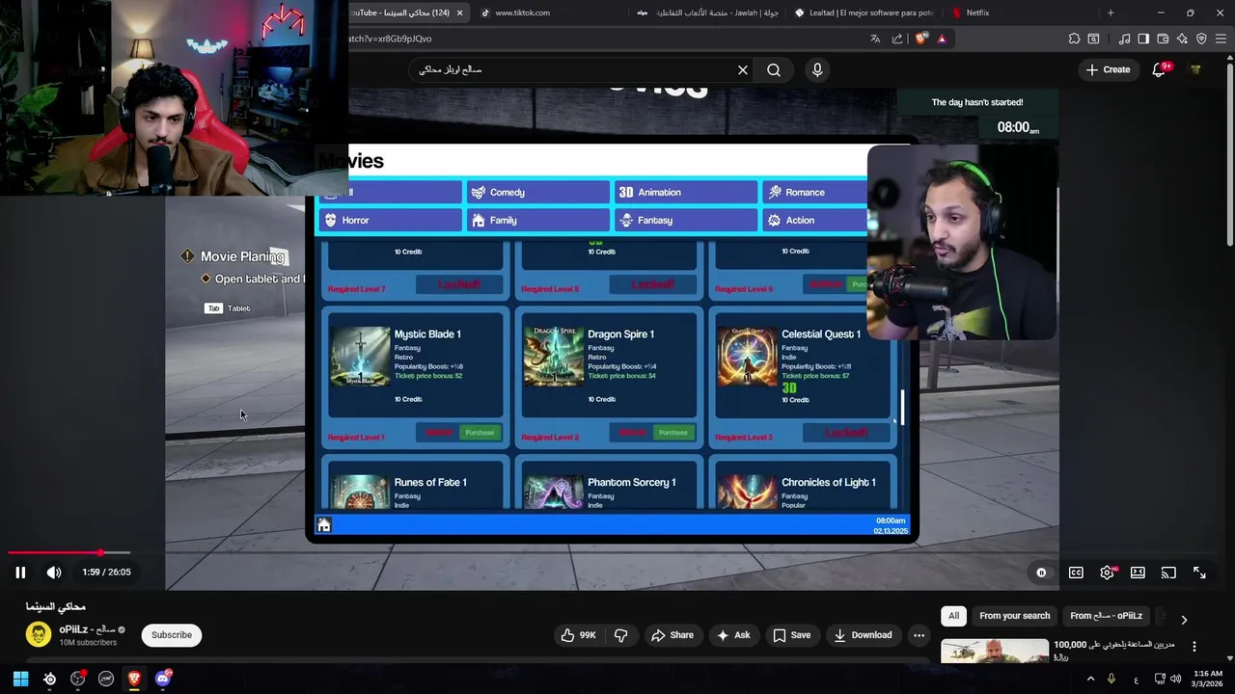1235x694 pixels.
Task: Mute the video with the speaker icon
Action: click(x=54, y=573)
